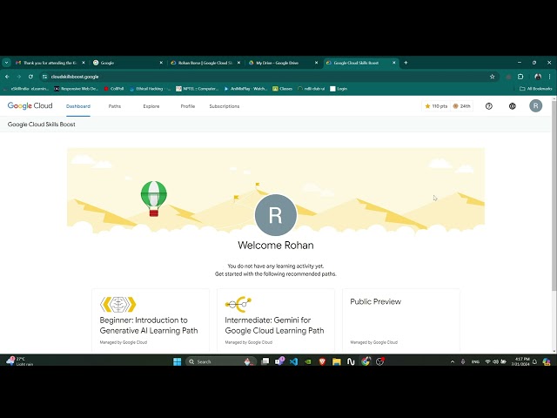Click the Generative AI path brain icon
This screenshot has height=418, width=557.
point(118,304)
